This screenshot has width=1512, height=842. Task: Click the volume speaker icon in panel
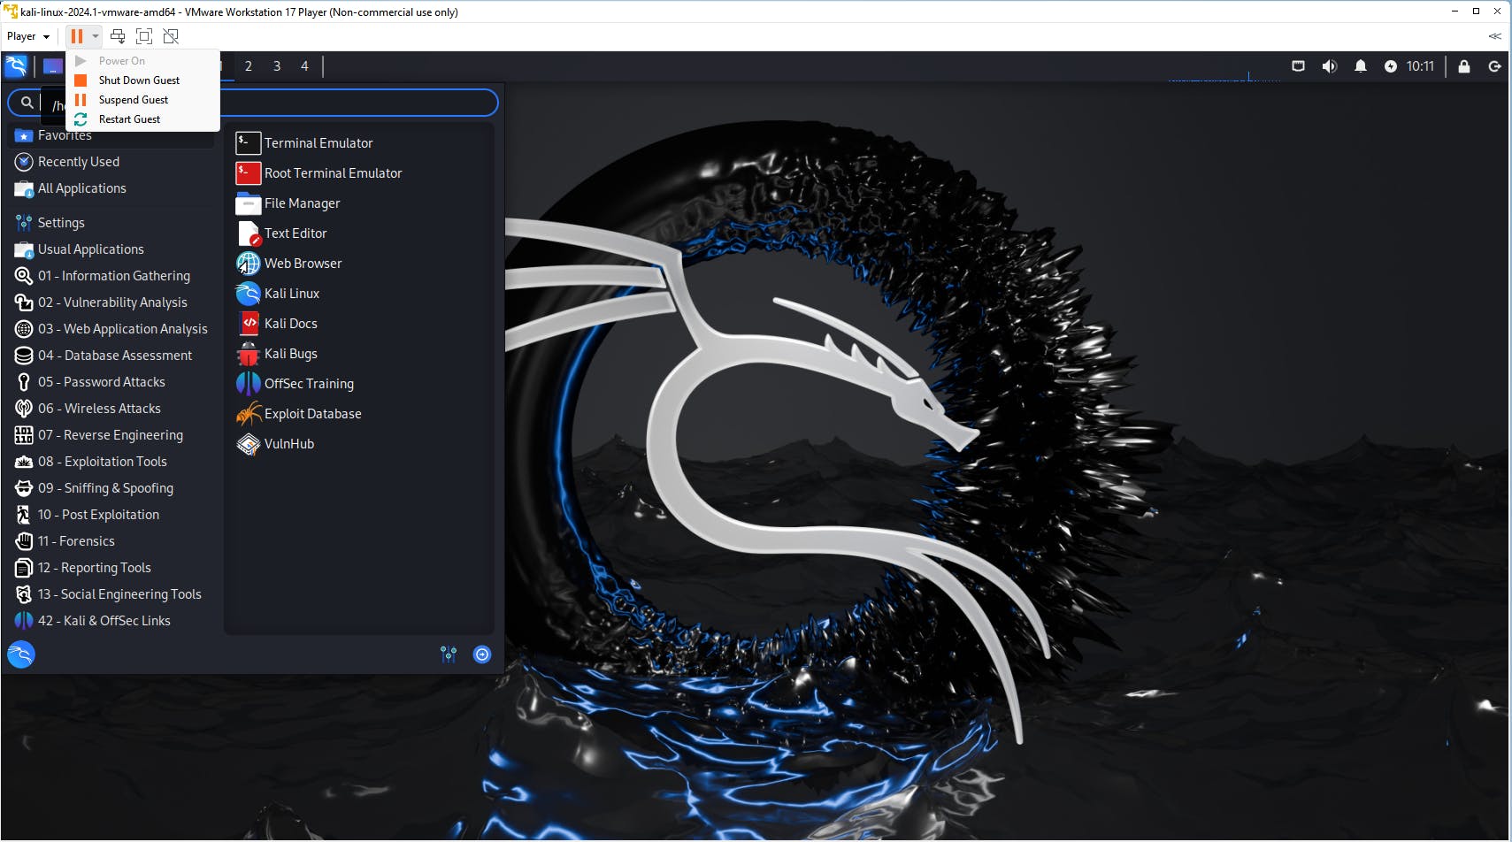1329,66
